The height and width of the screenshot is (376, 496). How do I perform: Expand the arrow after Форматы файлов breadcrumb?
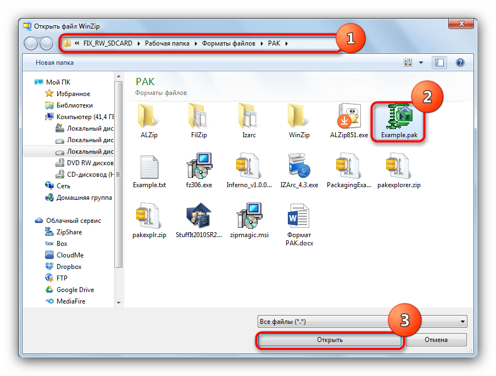pyautogui.click(x=262, y=44)
